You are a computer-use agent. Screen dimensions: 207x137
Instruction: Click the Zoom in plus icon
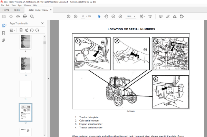pos(120,17)
